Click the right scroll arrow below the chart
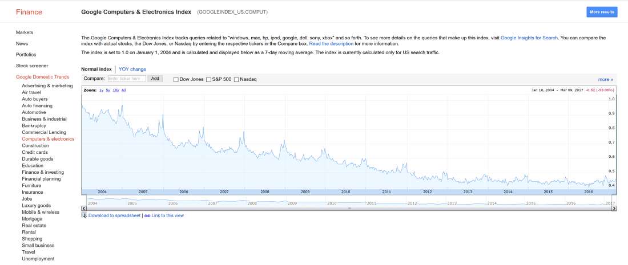 pos(614,208)
